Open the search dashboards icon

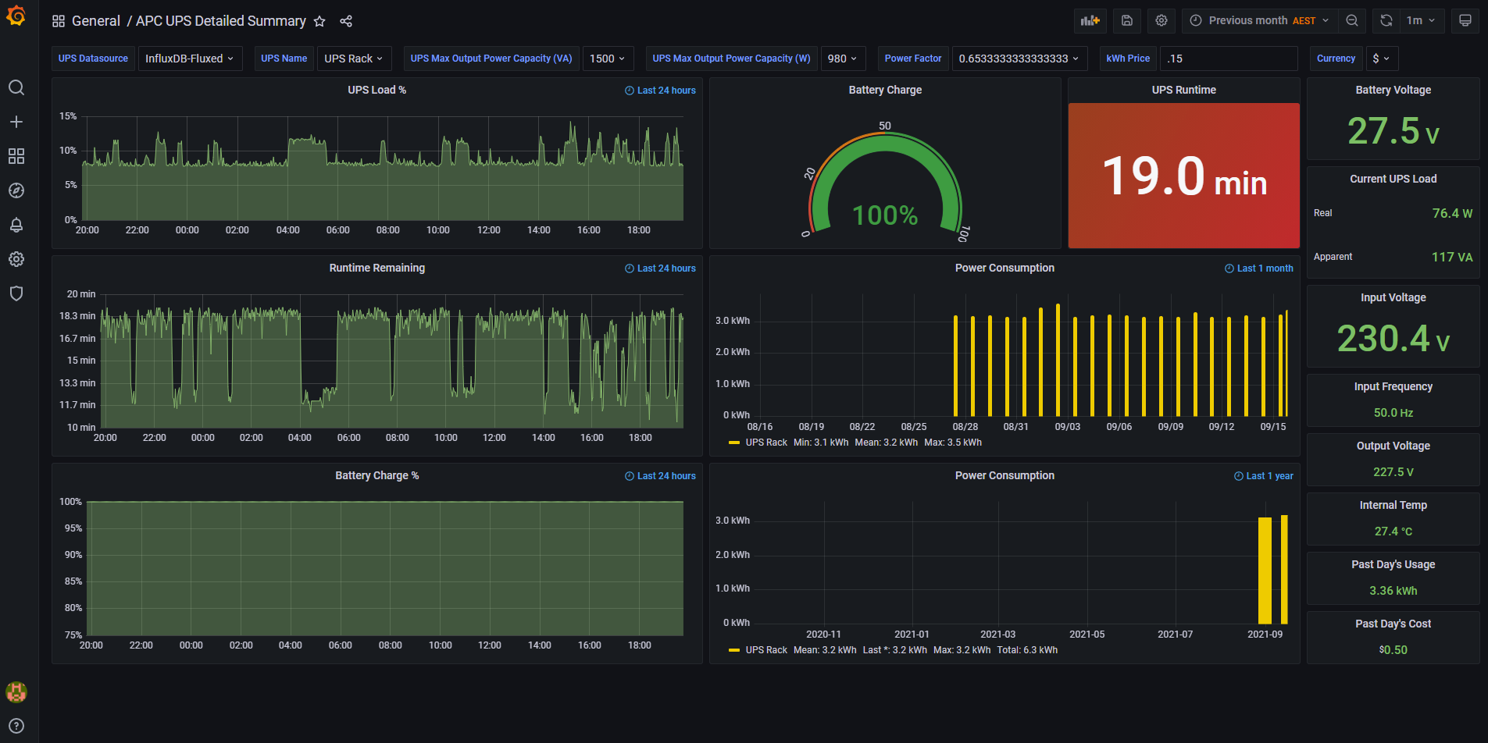tap(16, 87)
